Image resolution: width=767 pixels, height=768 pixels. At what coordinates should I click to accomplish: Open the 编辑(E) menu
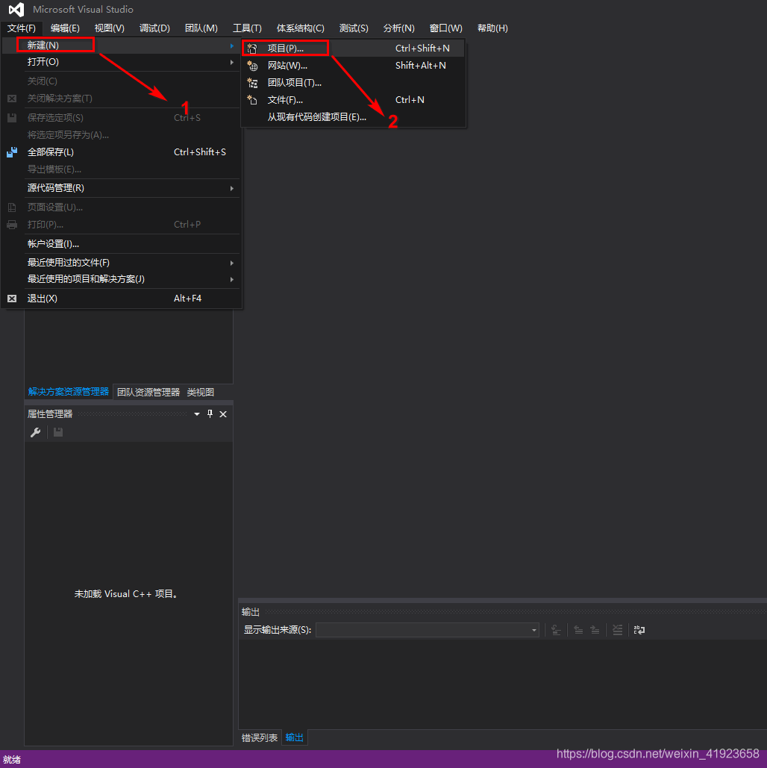click(x=65, y=28)
